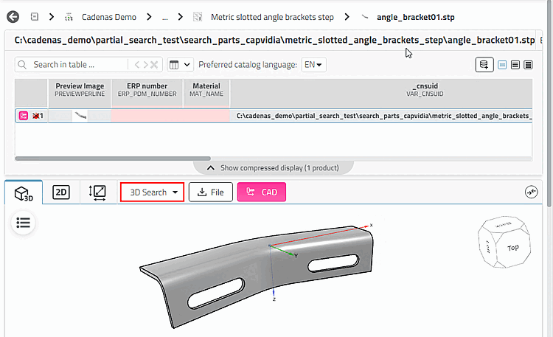
Task: Click Show compressed display (1 product)
Action: point(274,167)
